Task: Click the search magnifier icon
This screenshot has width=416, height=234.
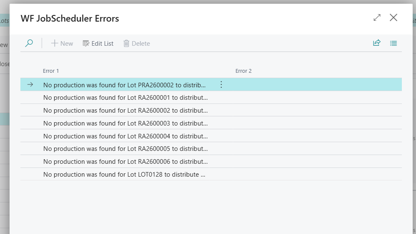Action: 29,43
